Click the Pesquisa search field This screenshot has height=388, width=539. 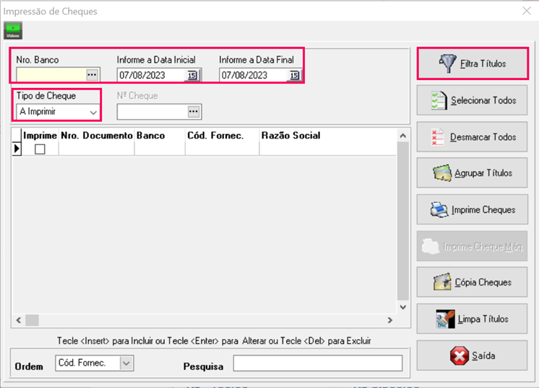[317, 363]
